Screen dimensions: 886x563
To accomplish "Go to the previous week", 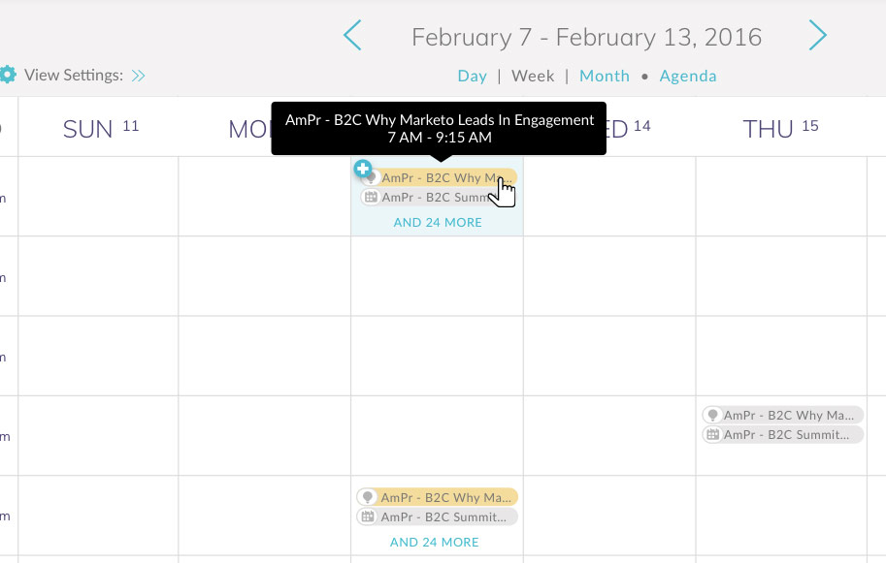I will [x=352, y=37].
